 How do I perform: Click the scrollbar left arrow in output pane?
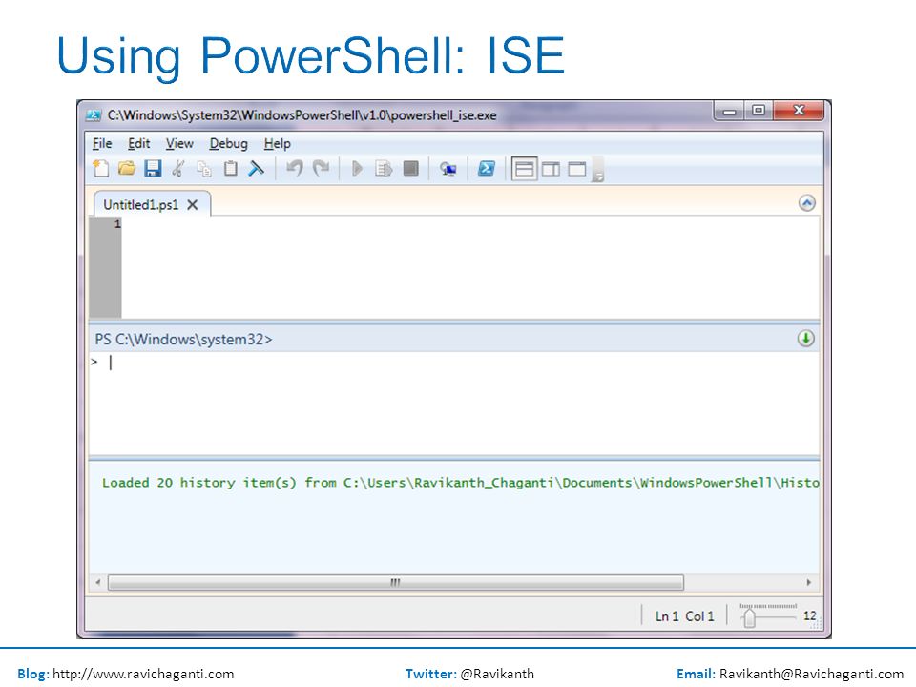tap(98, 582)
